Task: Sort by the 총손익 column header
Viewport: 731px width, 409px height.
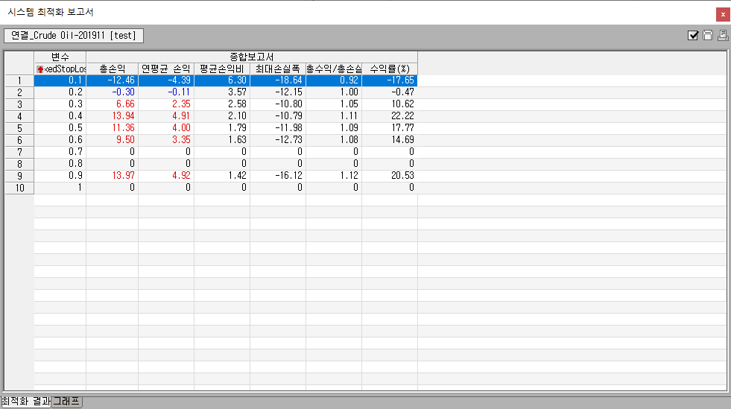Action: pyautogui.click(x=112, y=69)
